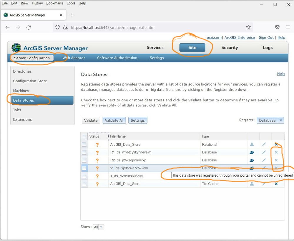Viewport: 294px width, 241px height.
Task: Click the Validate All button
Action: tap(114, 120)
